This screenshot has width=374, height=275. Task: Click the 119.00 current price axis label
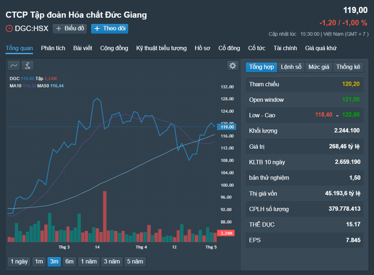coord(227,127)
